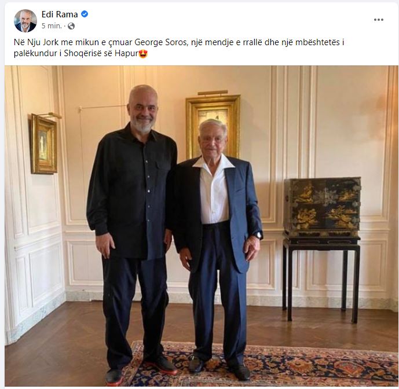Open the posted photo in viewer
The height and width of the screenshot is (389, 399).
coord(202,226)
